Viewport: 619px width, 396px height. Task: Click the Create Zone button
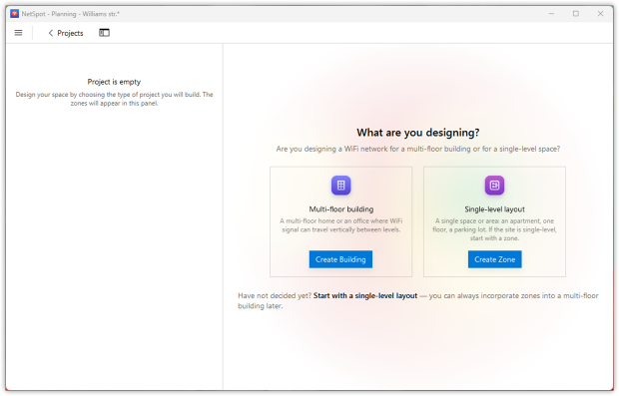(494, 259)
